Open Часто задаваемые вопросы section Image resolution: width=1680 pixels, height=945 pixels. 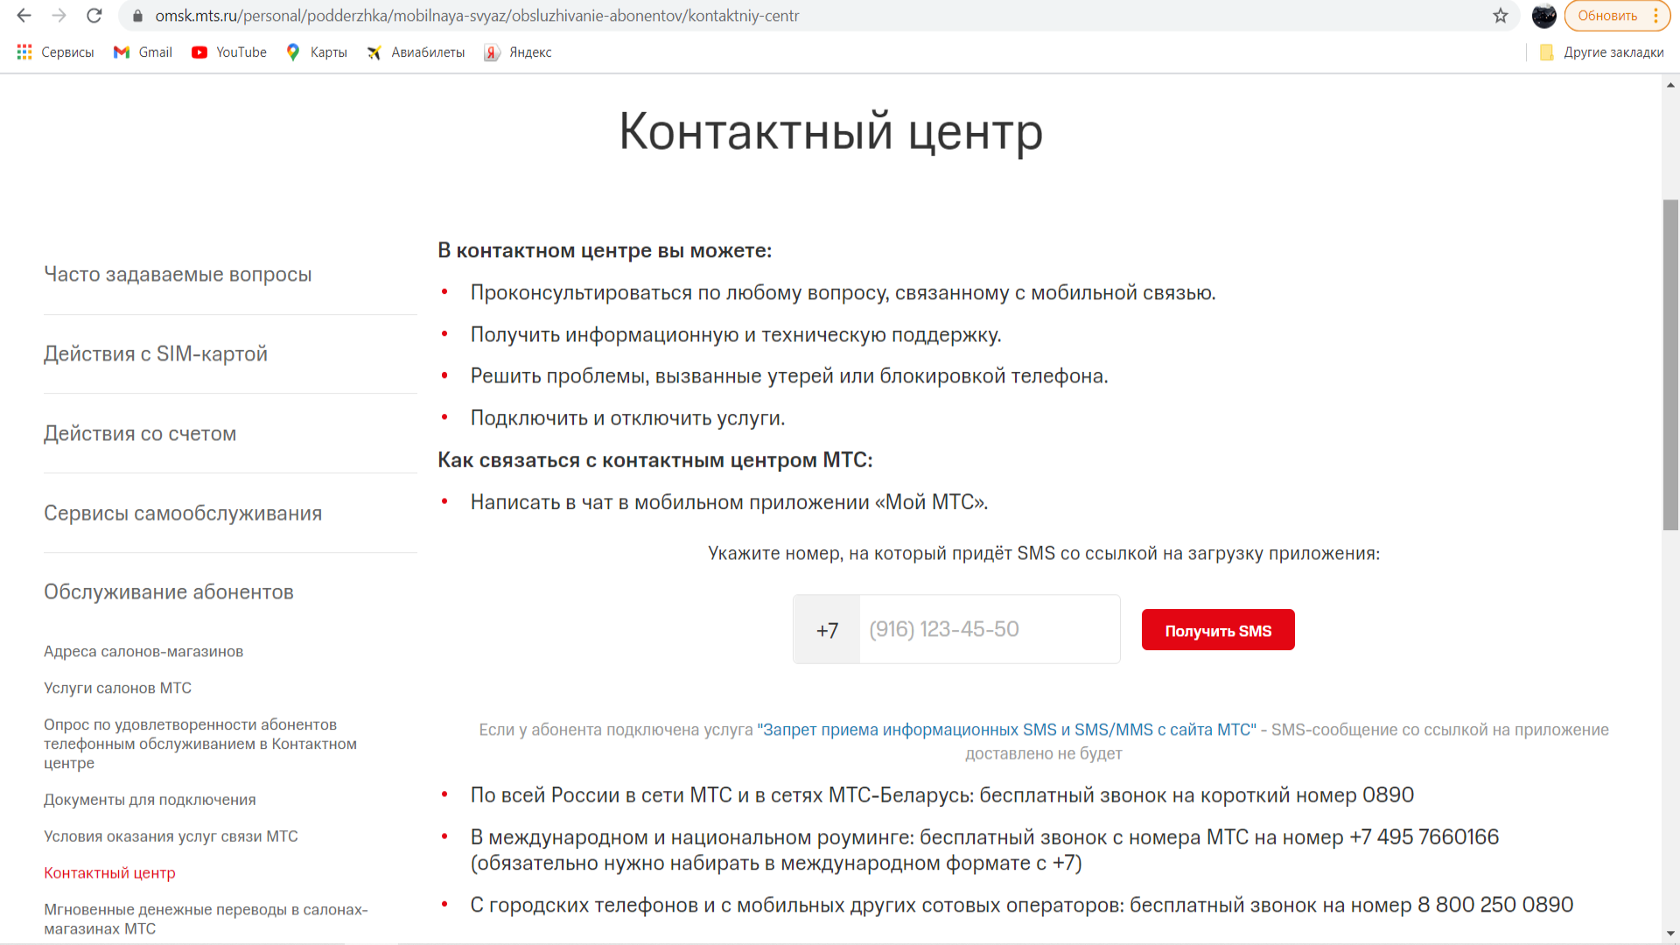(x=178, y=274)
